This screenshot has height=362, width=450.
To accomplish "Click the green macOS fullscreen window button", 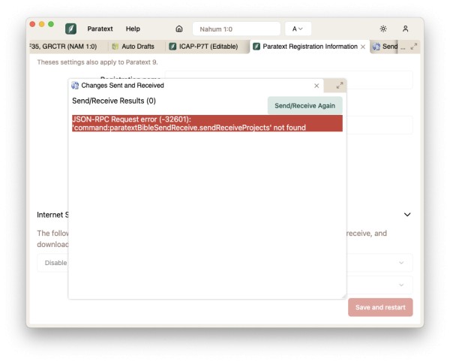I will coord(51,25).
